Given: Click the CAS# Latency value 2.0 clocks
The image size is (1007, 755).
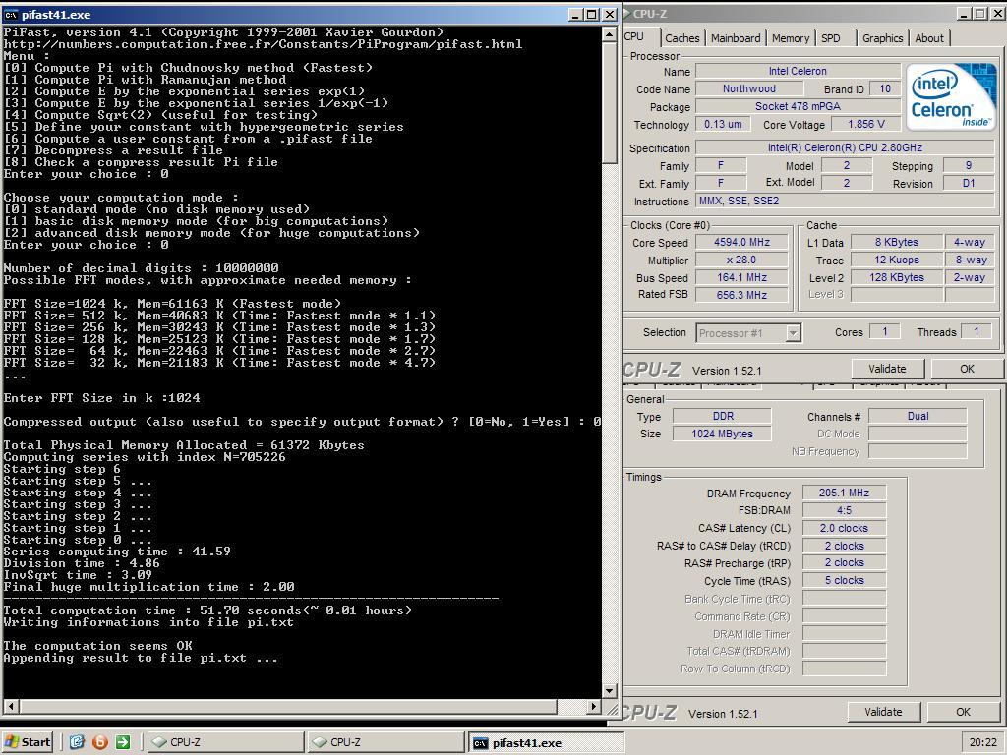Looking at the screenshot, I should tap(844, 528).
